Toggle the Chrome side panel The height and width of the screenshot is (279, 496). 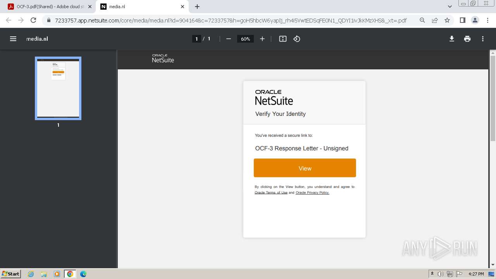pyautogui.click(x=462, y=20)
